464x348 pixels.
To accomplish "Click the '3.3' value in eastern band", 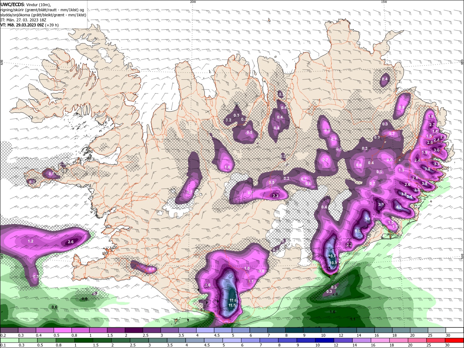I will (381, 205).
